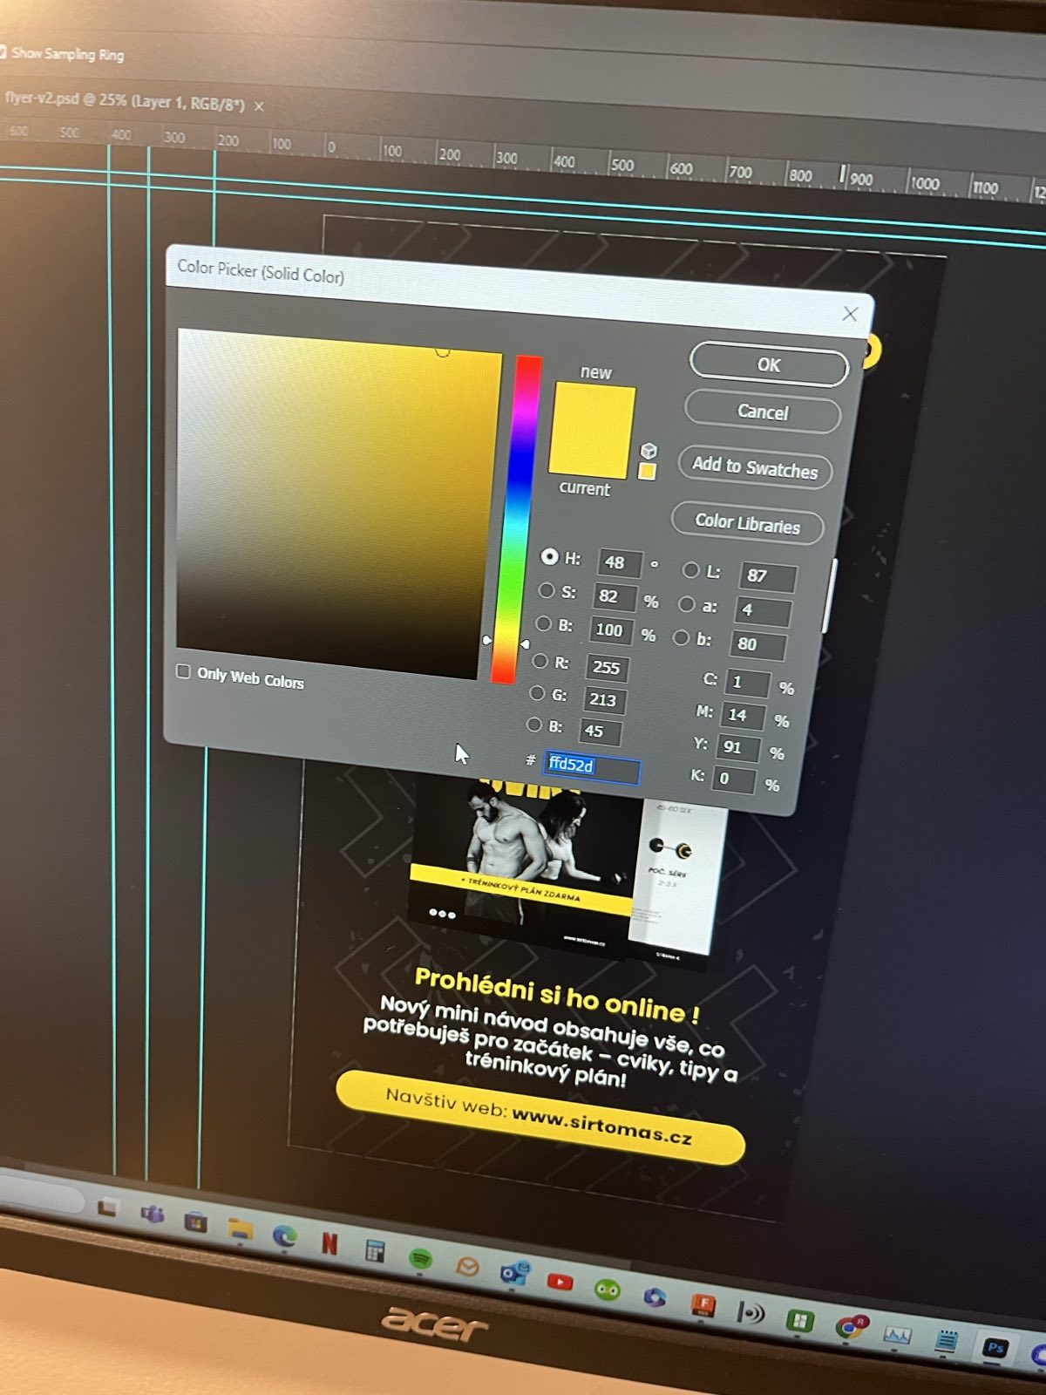Select the Lab a radio button

pos(687,604)
